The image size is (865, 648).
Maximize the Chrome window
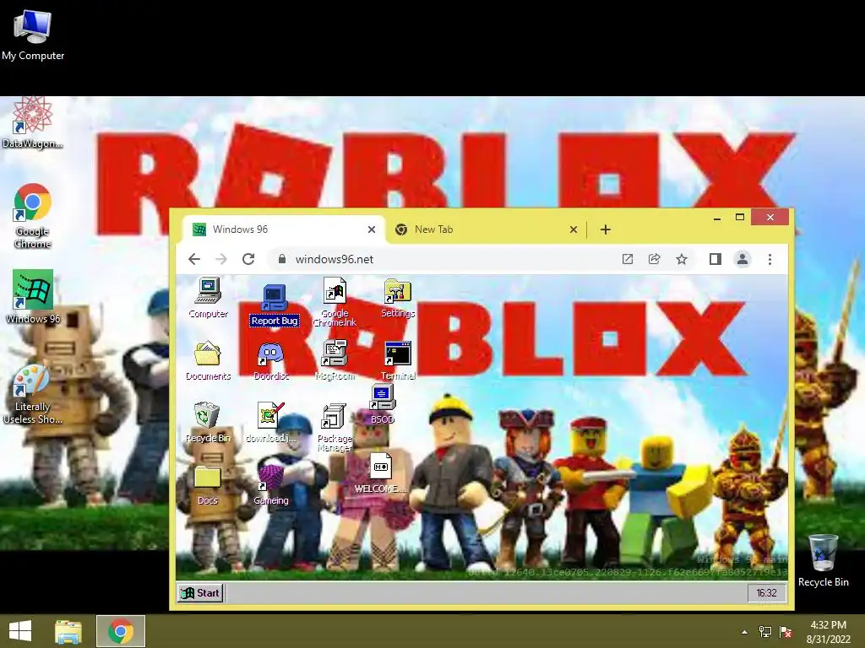740,217
